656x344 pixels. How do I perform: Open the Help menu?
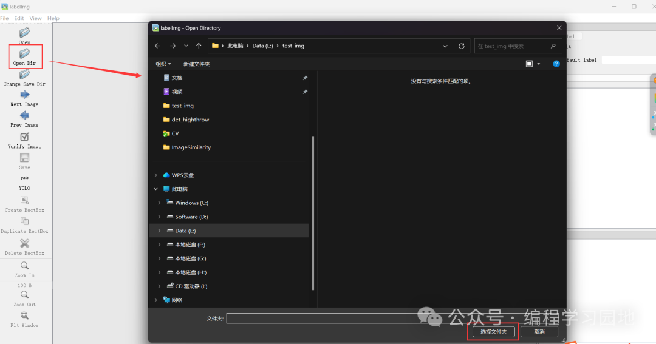tap(53, 18)
